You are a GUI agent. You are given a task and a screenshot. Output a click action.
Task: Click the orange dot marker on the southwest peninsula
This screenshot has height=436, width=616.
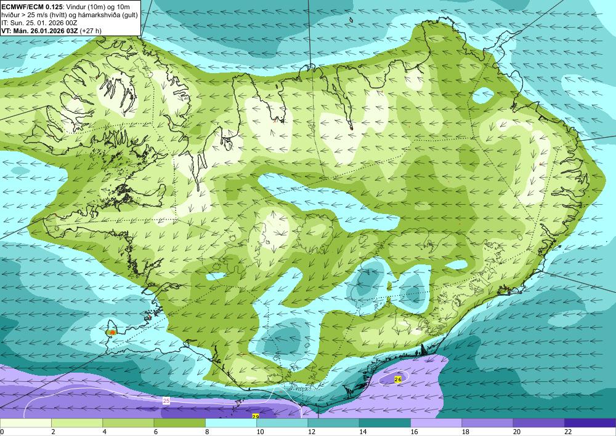point(112,333)
